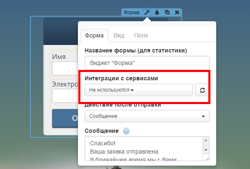Viewport: 250px width, 169px height.
Task: Click the Форма label in widget toolbar
Action: tap(131, 12)
